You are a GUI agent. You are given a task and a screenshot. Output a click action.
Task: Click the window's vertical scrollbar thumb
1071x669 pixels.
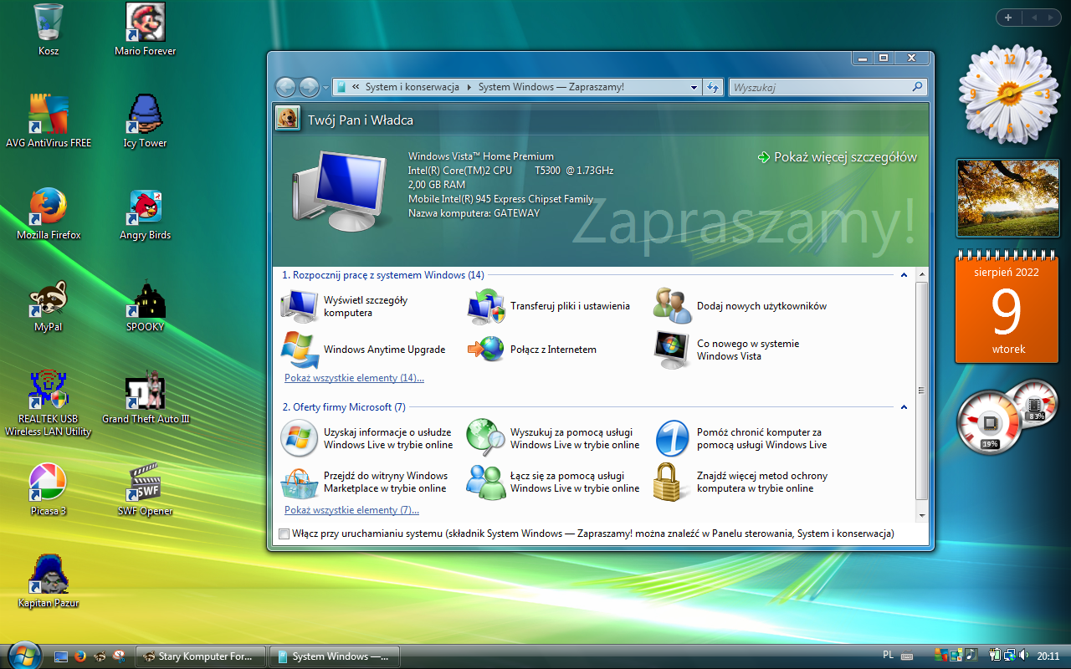click(x=922, y=390)
